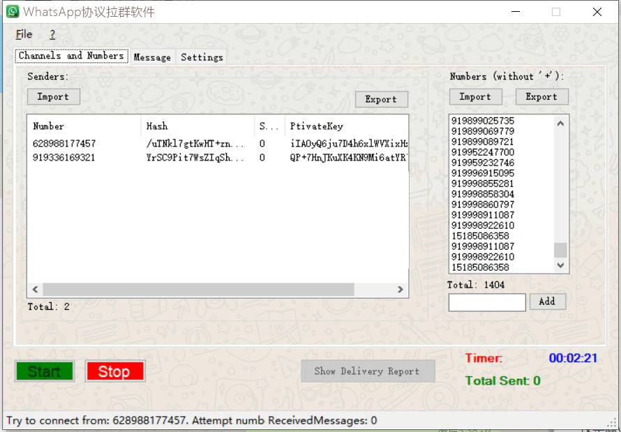Click the WhatsApp app icon in title bar

pos(13,11)
